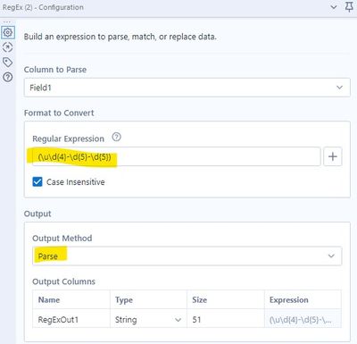This screenshot has width=357, height=344.
Task: Edit the RegExOut1 name cell
Action: pyautogui.click(x=71, y=320)
